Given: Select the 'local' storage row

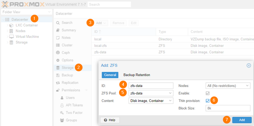Looking at the screenshot, I should click(173, 39).
